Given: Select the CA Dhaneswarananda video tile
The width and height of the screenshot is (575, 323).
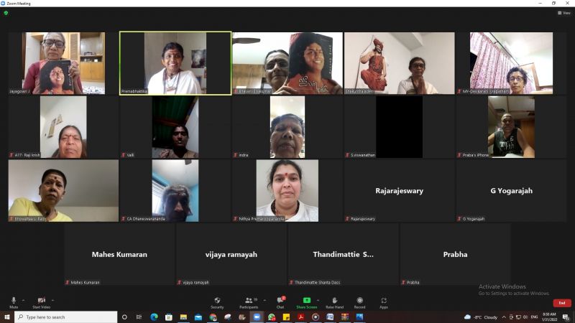Looking at the screenshot, I should point(175,190).
